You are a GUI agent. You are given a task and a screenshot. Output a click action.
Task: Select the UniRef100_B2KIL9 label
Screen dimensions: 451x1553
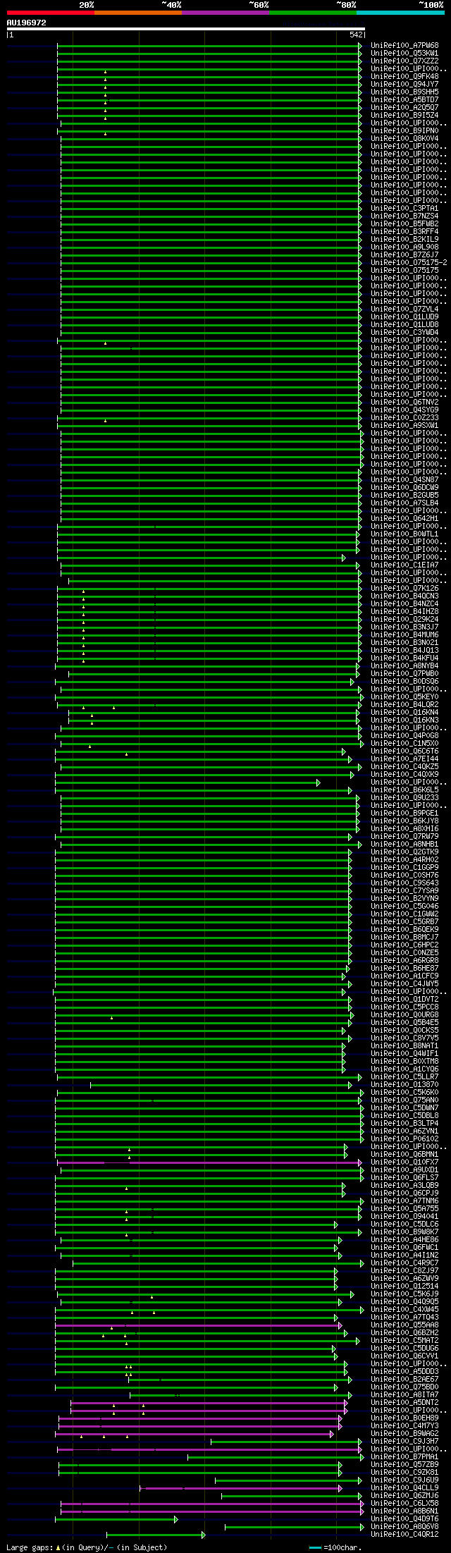coord(404,239)
